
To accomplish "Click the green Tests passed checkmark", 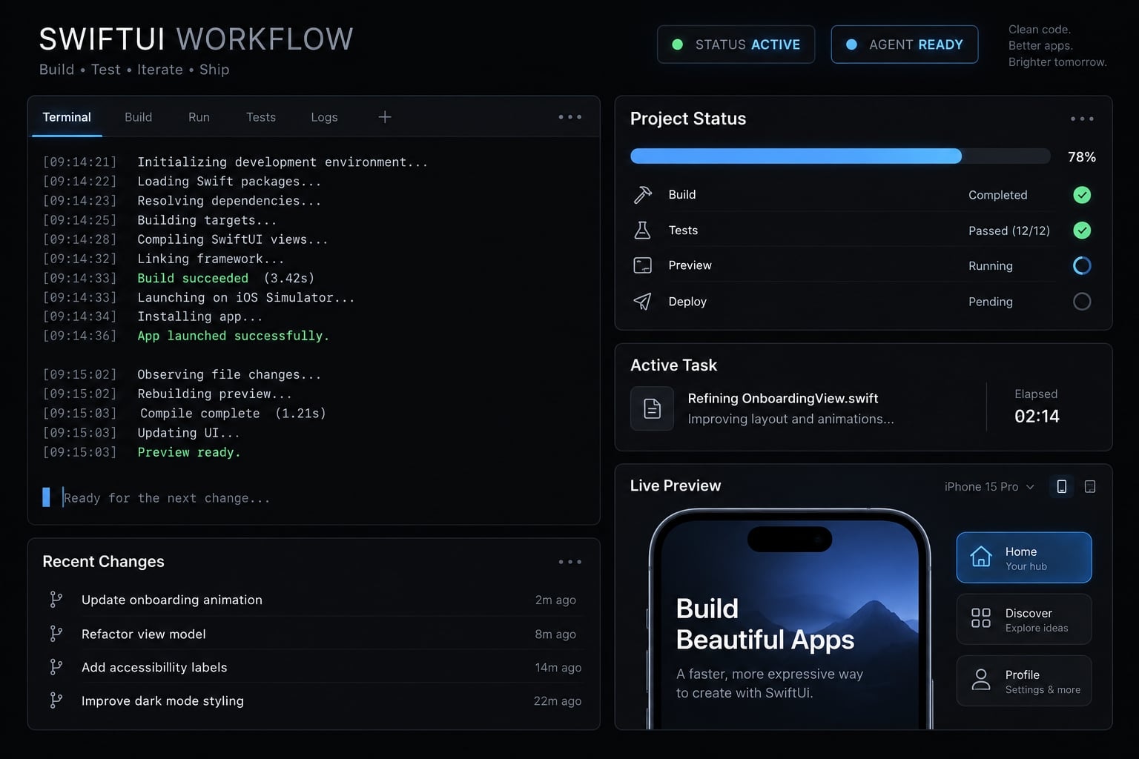I will coord(1082,231).
